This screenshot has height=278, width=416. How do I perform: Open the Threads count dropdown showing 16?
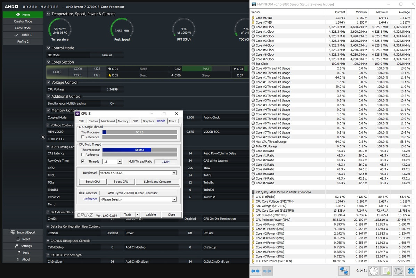pyautogui.click(x=120, y=162)
